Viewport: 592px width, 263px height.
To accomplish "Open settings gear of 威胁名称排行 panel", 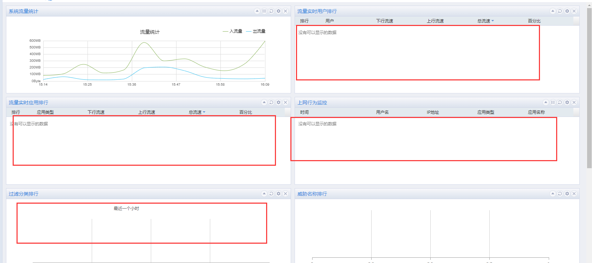I will pos(567,194).
